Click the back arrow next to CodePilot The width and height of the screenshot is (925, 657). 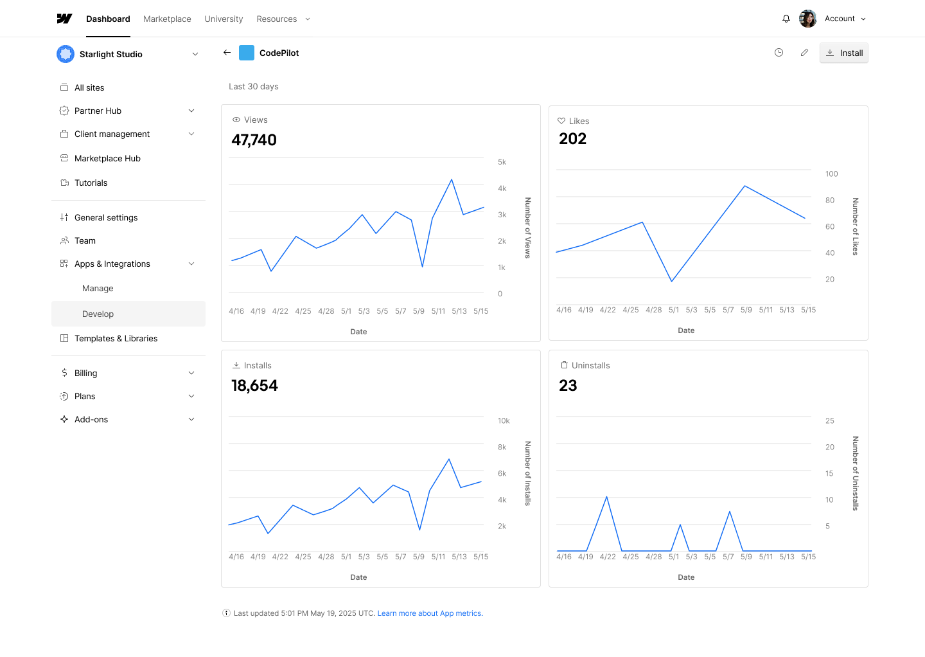tap(227, 52)
